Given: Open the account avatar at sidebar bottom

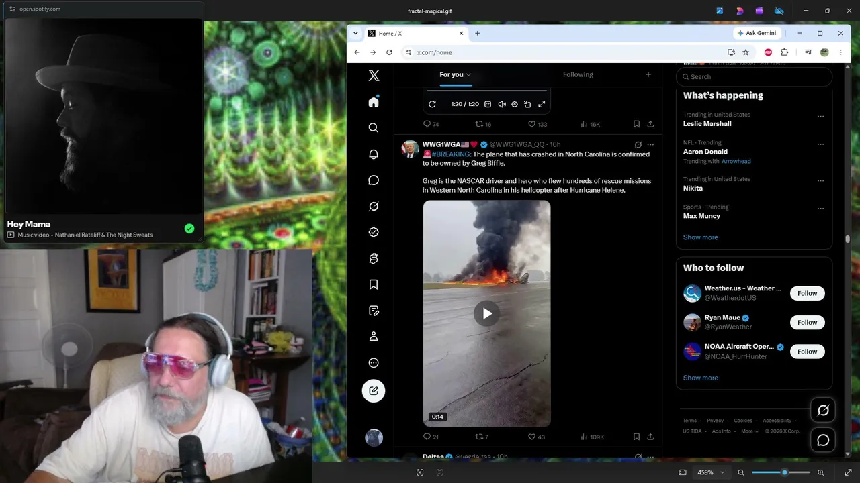Looking at the screenshot, I should click(374, 438).
